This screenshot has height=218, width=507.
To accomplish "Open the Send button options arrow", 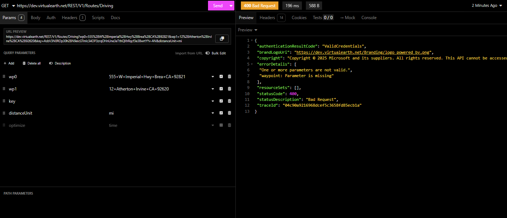I will point(231,5).
